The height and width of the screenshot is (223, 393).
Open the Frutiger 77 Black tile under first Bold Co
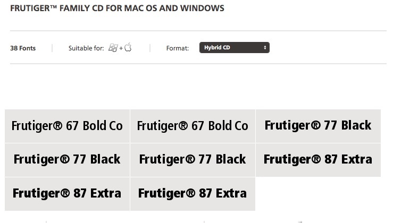pyautogui.click(x=67, y=160)
